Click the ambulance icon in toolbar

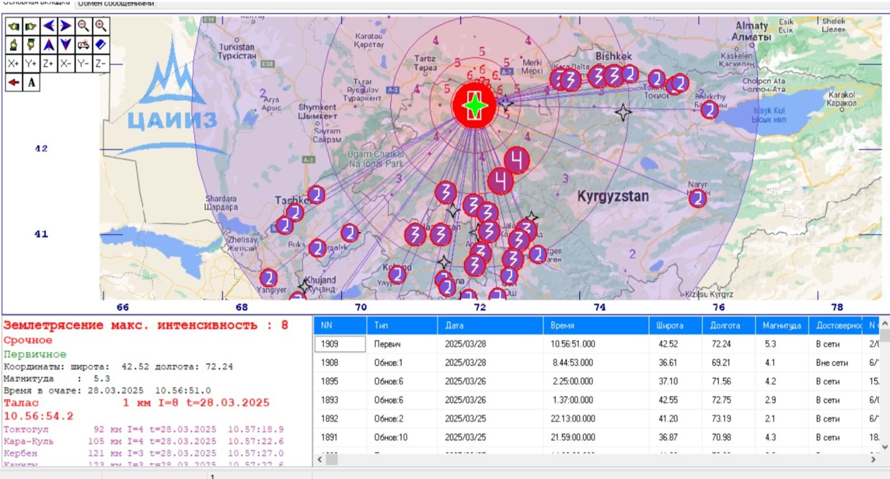tap(83, 44)
